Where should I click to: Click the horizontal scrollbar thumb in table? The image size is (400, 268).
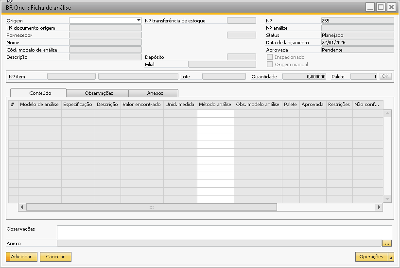(x=151, y=207)
